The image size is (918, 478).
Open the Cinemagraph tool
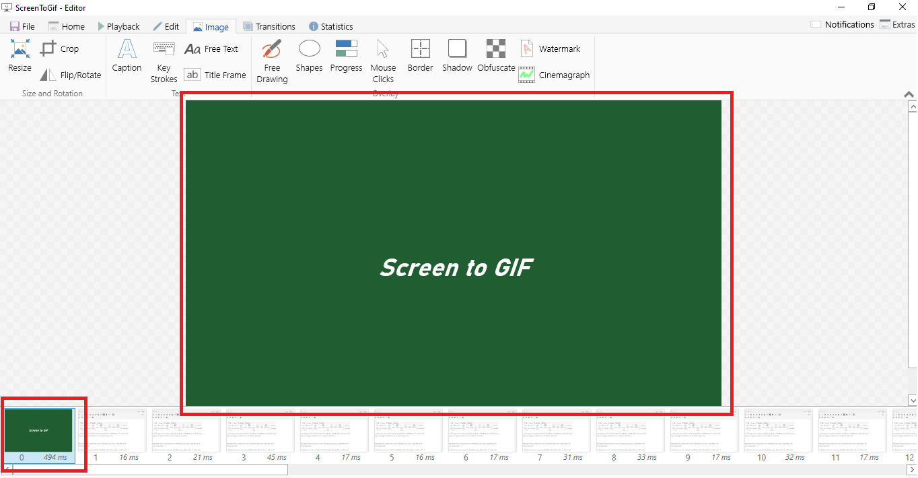pos(554,75)
